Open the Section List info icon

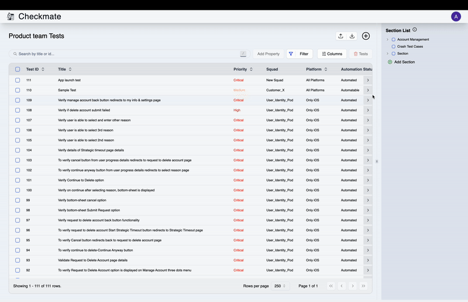pos(415,30)
